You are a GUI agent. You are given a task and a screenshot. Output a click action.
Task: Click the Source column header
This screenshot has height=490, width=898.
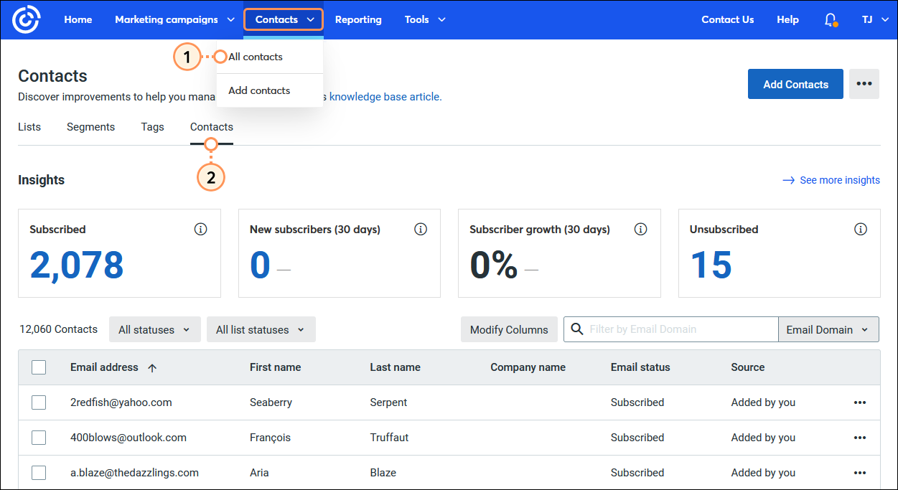[748, 367]
